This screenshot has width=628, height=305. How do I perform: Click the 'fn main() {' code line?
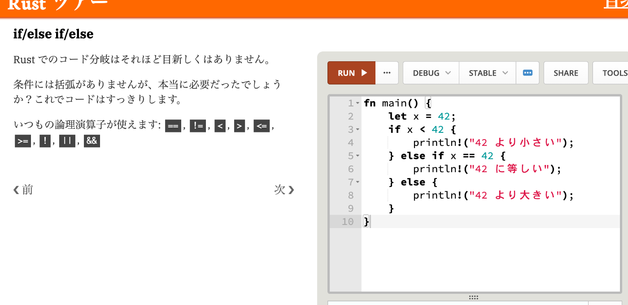[397, 103]
